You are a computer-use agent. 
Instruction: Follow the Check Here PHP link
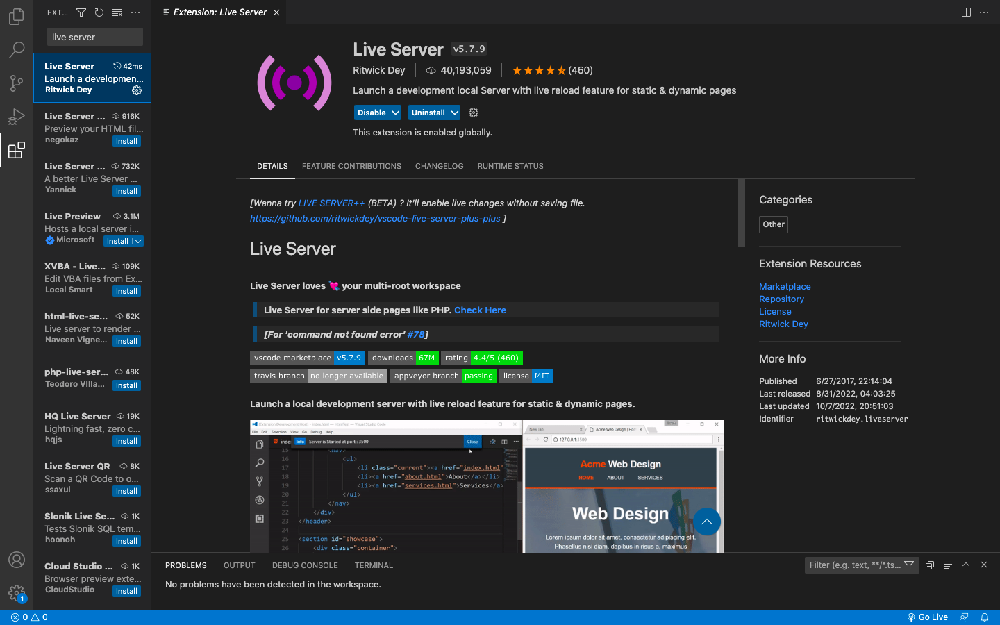point(480,310)
